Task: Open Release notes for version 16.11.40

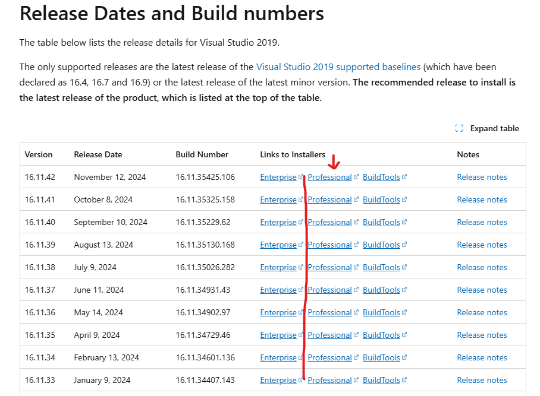Action: (x=482, y=222)
